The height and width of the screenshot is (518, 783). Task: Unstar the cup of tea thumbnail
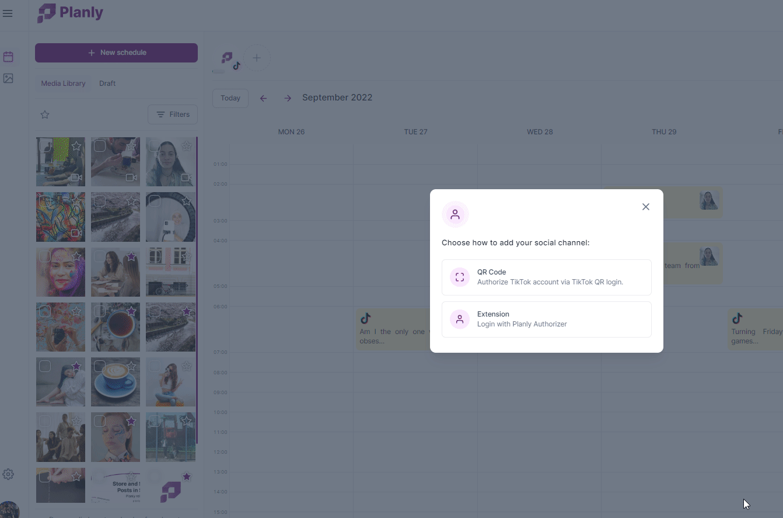click(131, 311)
